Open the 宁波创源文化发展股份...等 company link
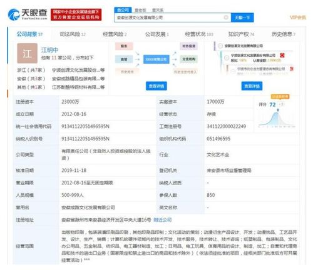This screenshot has width=313, height=270. (78, 70)
